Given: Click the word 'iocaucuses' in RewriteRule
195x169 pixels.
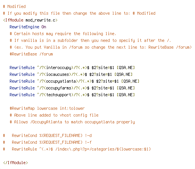Looking at the screenshot, I should tap(58, 74).
